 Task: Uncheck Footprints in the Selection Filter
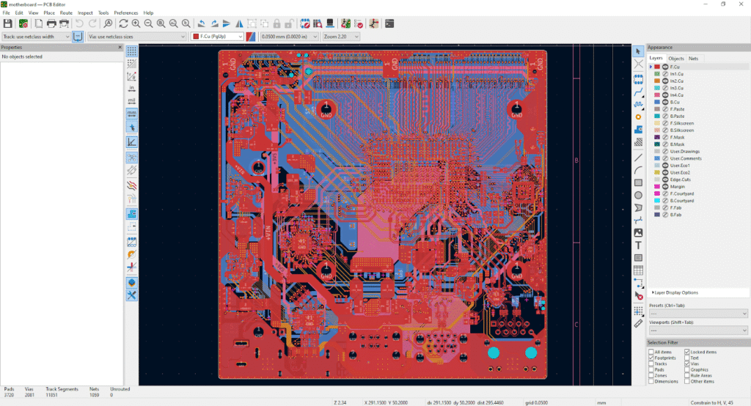click(x=651, y=358)
